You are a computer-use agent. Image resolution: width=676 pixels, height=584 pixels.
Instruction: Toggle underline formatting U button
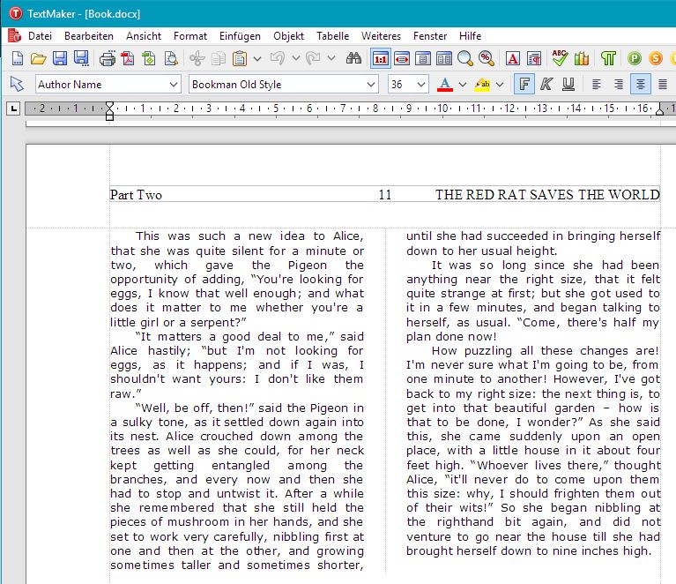click(568, 84)
